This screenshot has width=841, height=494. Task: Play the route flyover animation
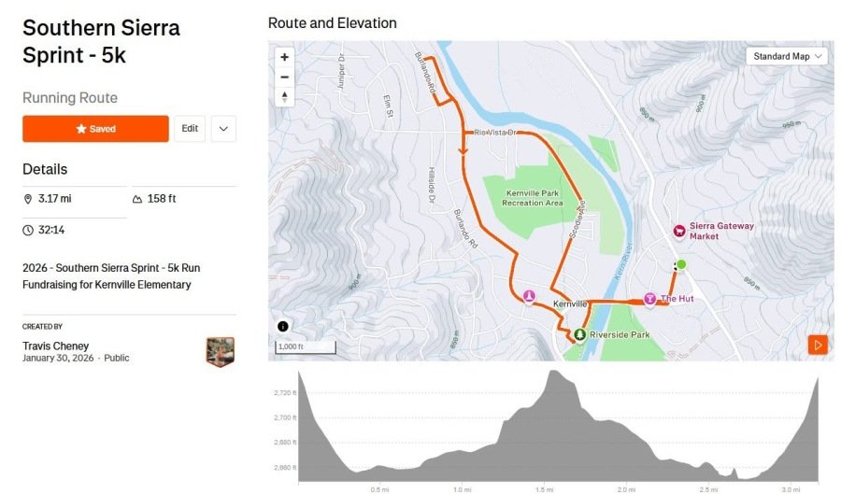point(818,346)
